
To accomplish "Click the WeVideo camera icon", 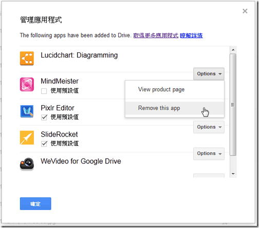I will click(x=27, y=164).
